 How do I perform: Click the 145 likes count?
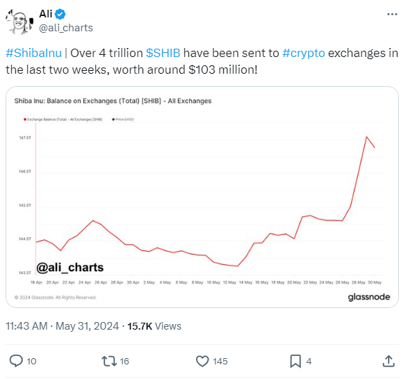pyautogui.click(x=220, y=362)
